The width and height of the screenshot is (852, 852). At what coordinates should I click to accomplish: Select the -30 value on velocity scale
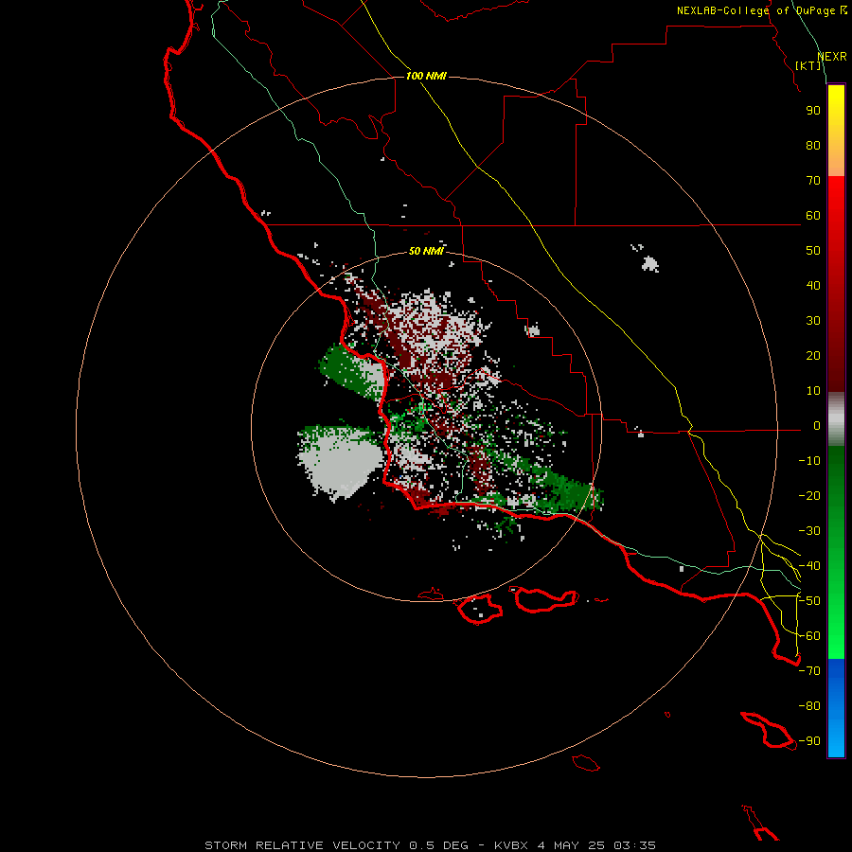click(x=809, y=531)
